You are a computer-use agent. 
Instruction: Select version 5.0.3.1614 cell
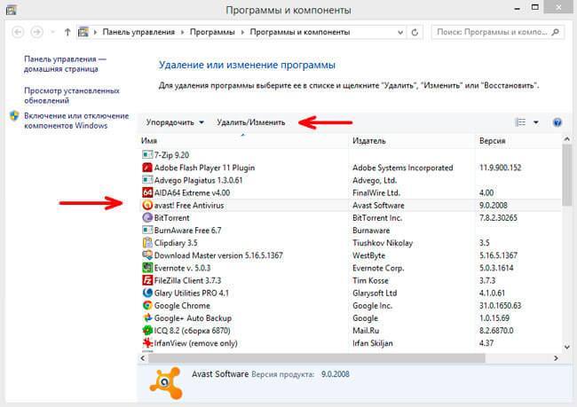[x=496, y=268]
